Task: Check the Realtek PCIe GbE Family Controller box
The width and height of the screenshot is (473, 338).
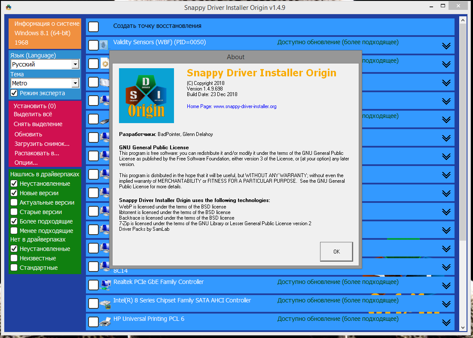Action: coord(94,285)
